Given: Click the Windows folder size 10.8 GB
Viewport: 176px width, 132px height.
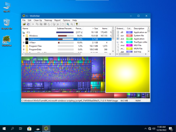Looking at the screenshot, I should click(x=94, y=36).
